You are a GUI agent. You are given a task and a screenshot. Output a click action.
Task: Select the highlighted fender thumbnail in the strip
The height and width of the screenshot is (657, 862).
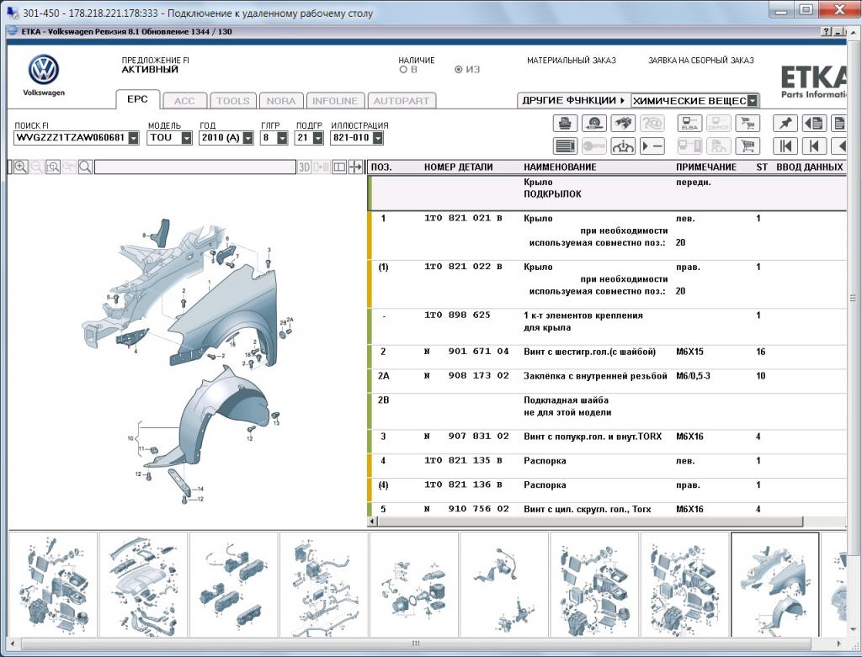click(x=774, y=585)
